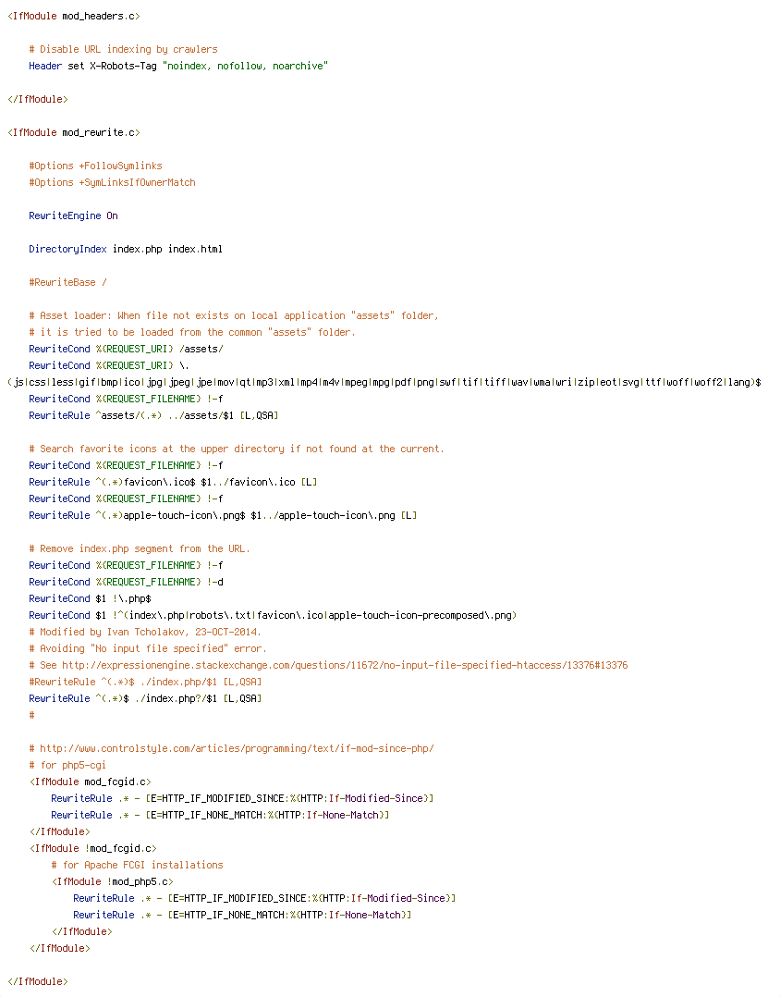780x997 pixels.
Task: Click the RewriteCond REQUEST_URI /assets/ line
Action: click(x=126, y=349)
